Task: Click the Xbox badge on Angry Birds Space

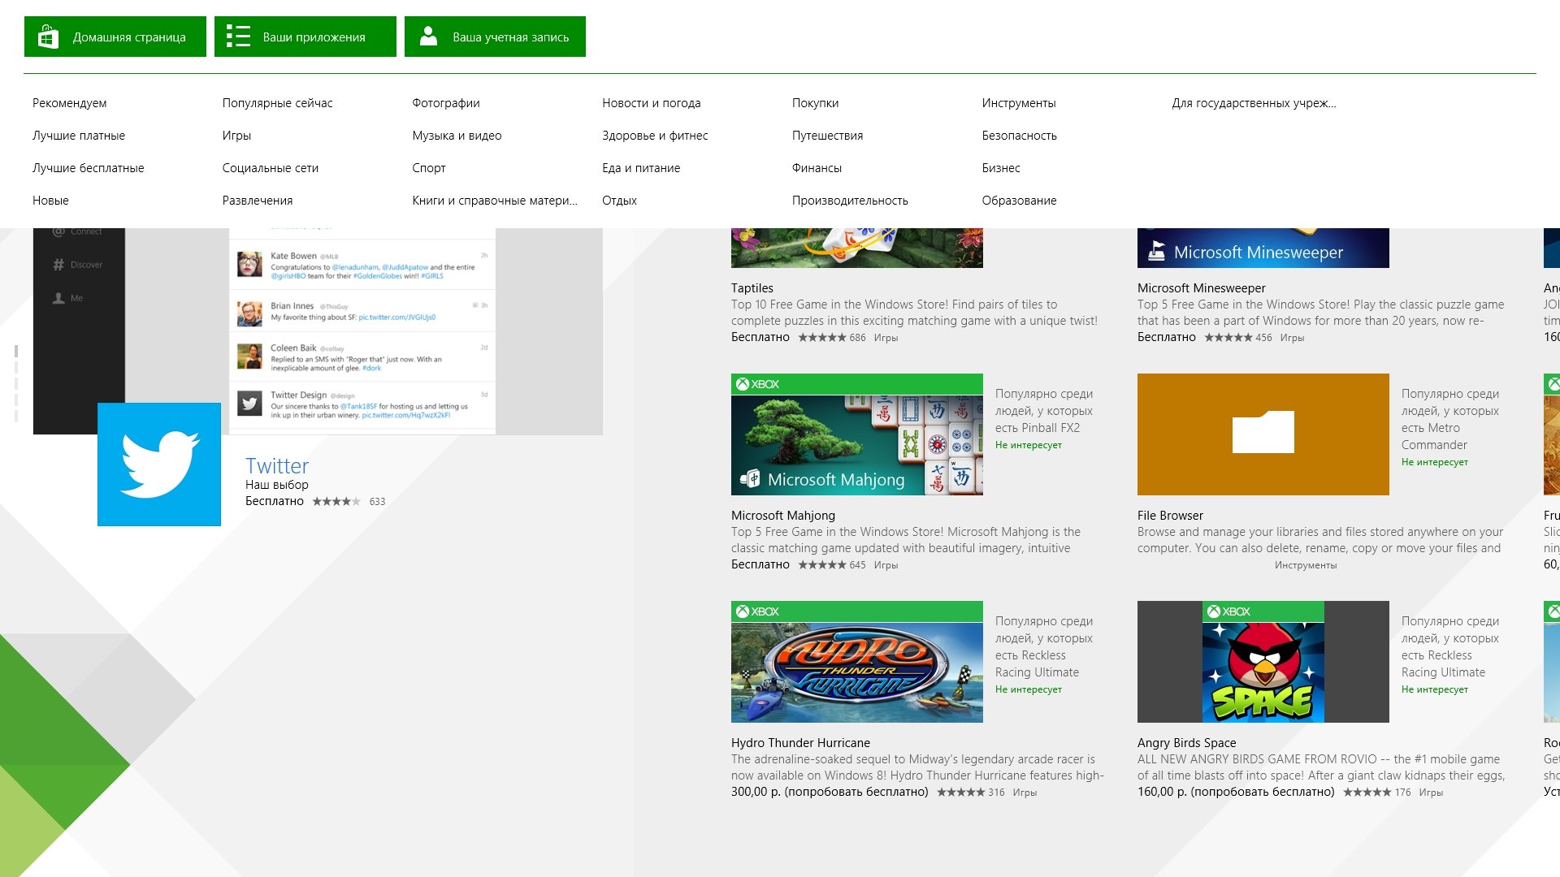Action: (1228, 611)
